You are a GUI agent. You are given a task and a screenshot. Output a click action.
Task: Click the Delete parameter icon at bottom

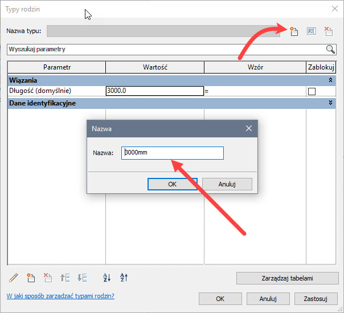(x=48, y=278)
